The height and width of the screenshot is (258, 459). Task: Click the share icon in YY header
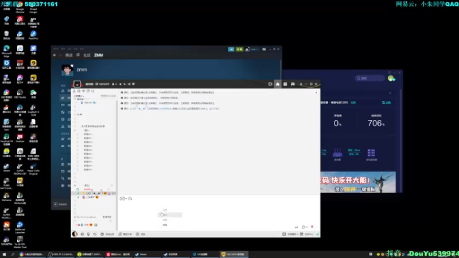tap(129, 84)
